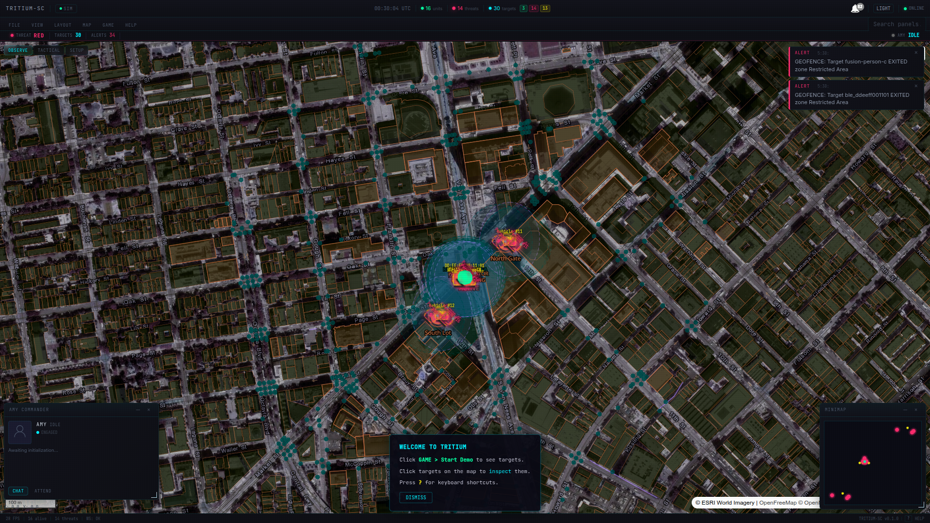Switch to TACTICAL map mode
The width and height of the screenshot is (930, 523).
49,50
